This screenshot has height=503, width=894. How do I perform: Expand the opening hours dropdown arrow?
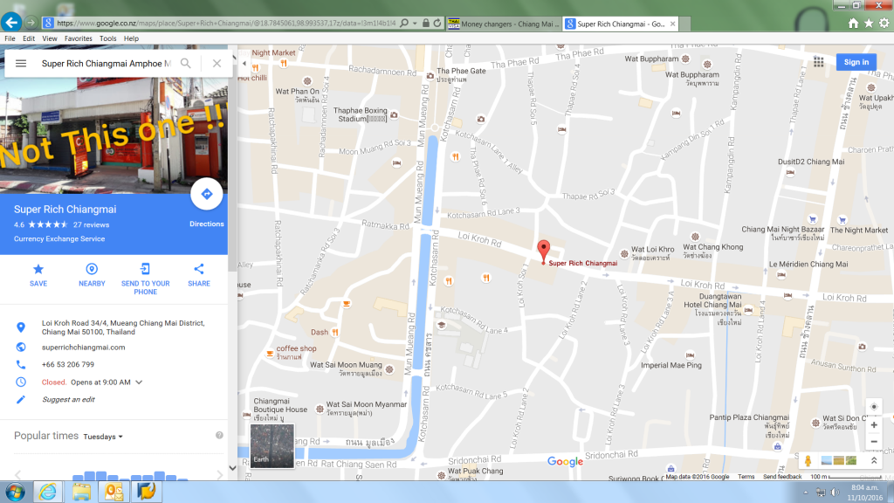click(139, 382)
